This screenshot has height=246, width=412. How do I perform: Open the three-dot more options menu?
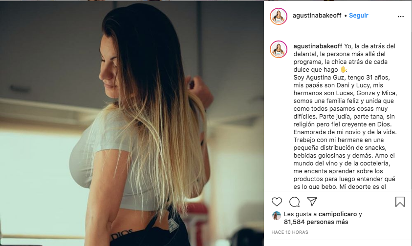pos(400,17)
